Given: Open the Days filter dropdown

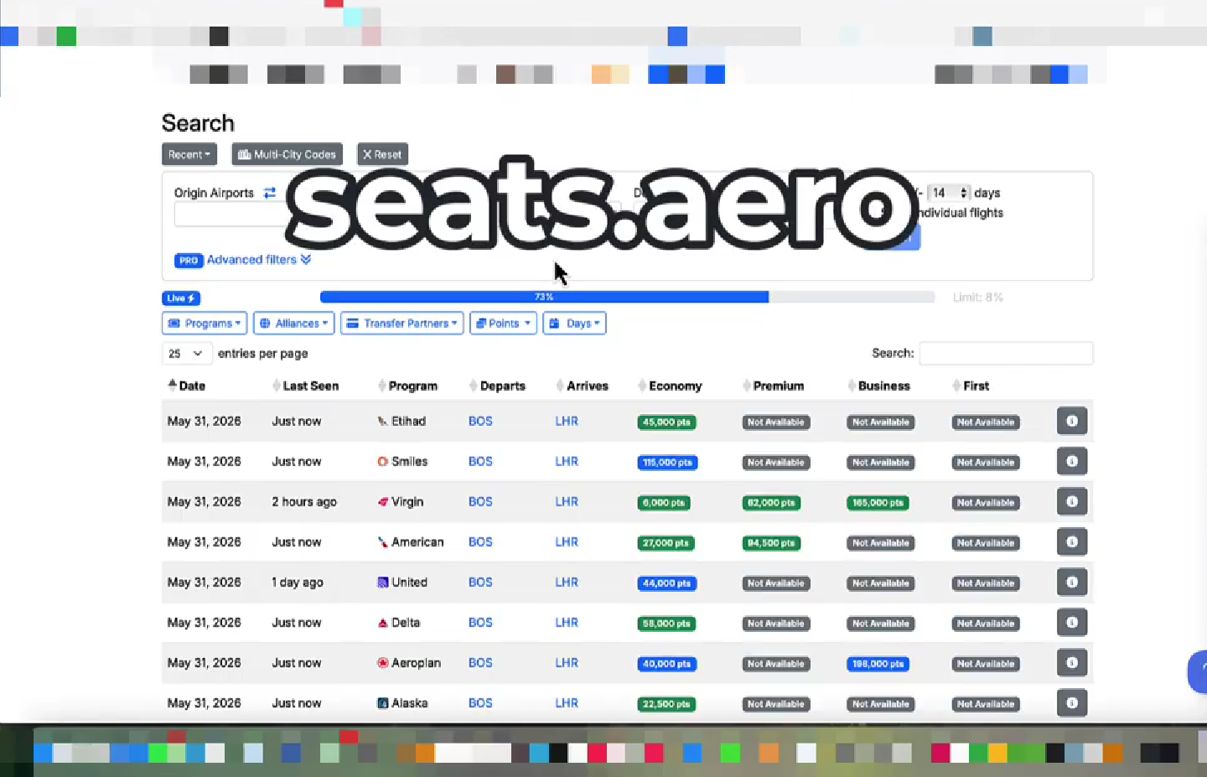Looking at the screenshot, I should tap(575, 324).
